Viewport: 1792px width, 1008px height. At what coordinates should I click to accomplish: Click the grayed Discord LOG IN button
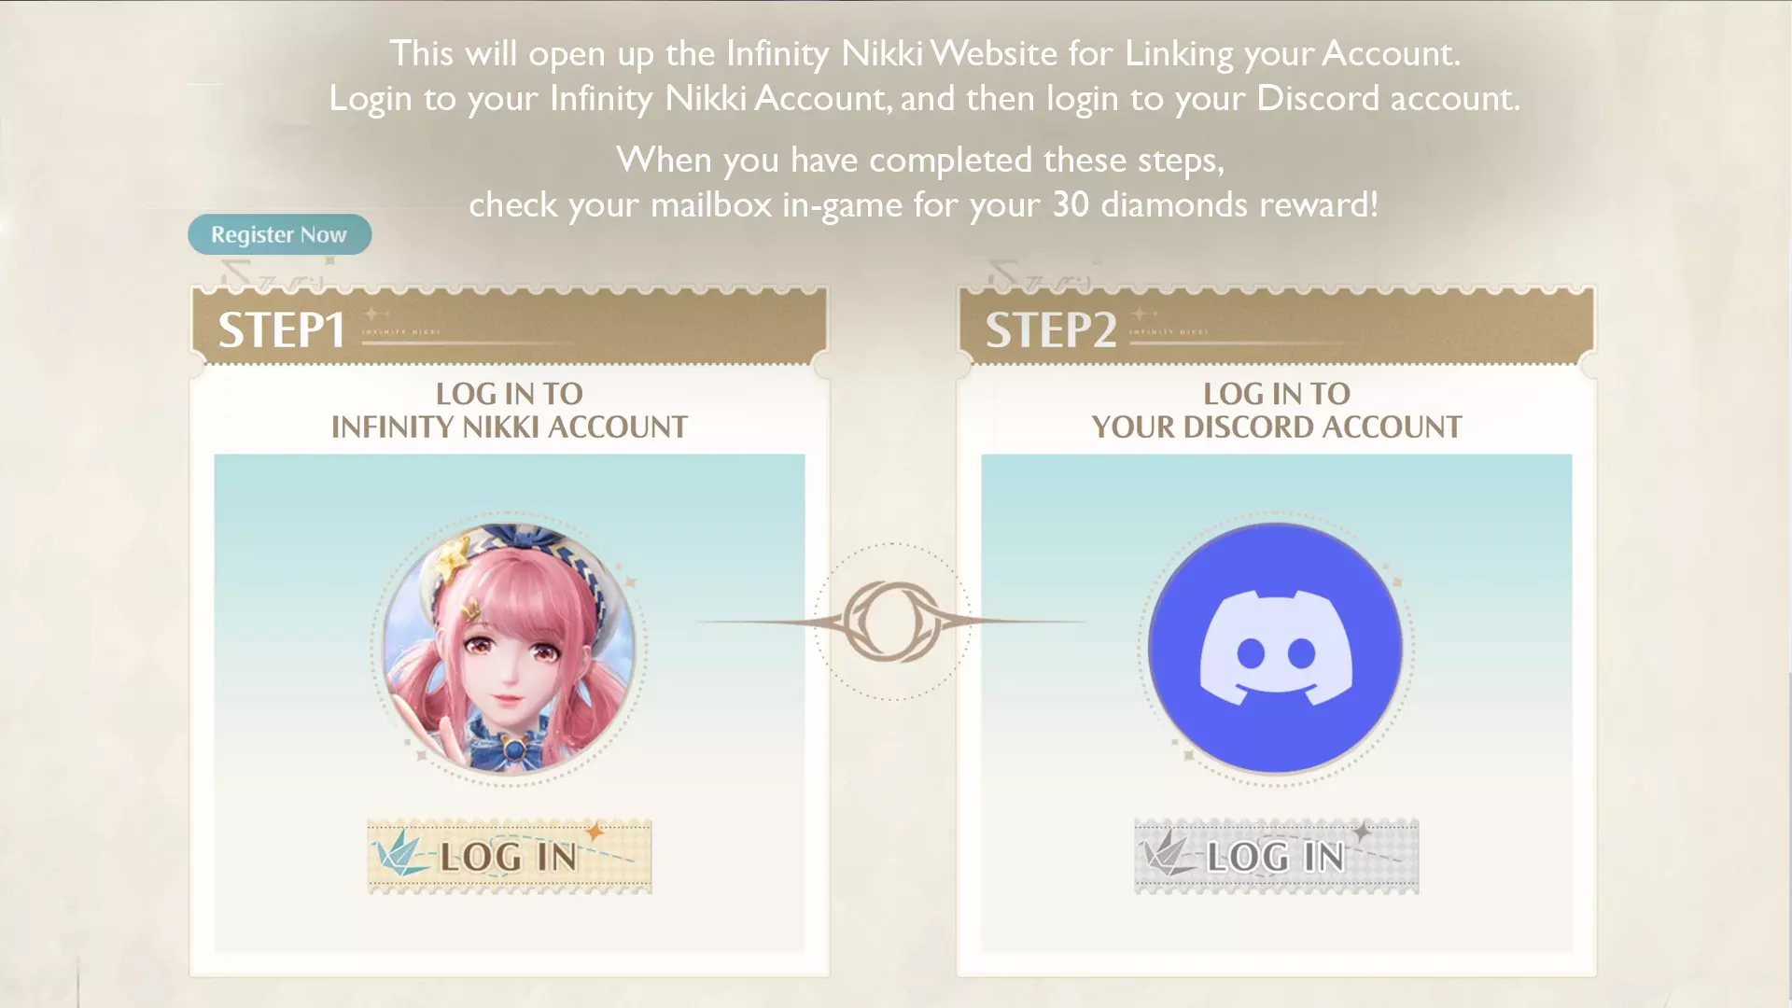click(1276, 856)
